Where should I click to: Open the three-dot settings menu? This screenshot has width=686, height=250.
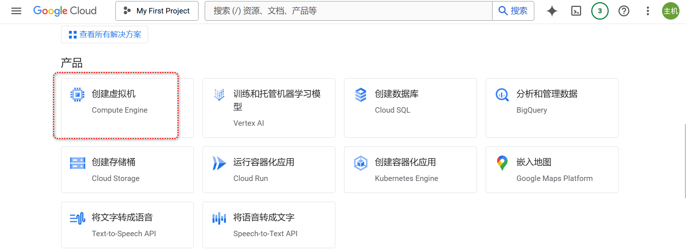tap(648, 11)
